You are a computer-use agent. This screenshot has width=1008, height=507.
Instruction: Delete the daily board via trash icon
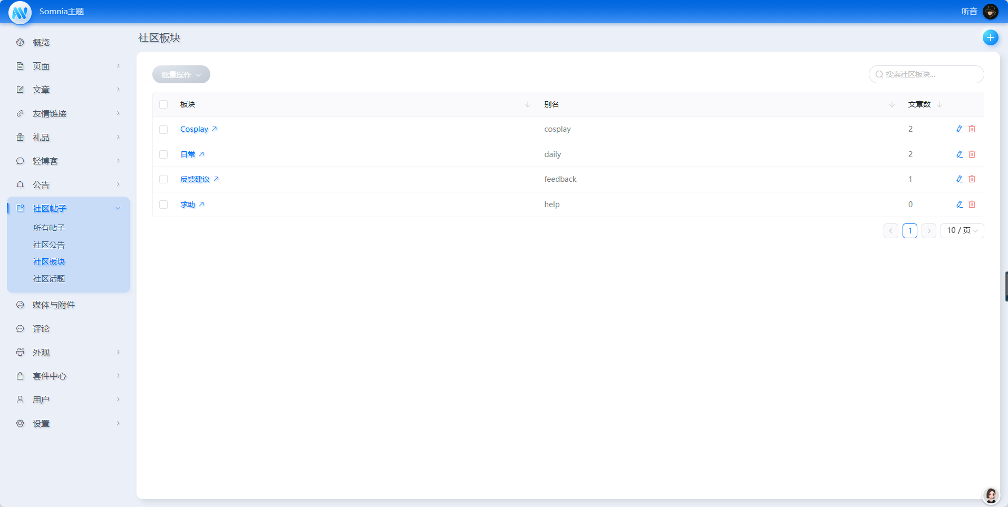click(x=972, y=154)
